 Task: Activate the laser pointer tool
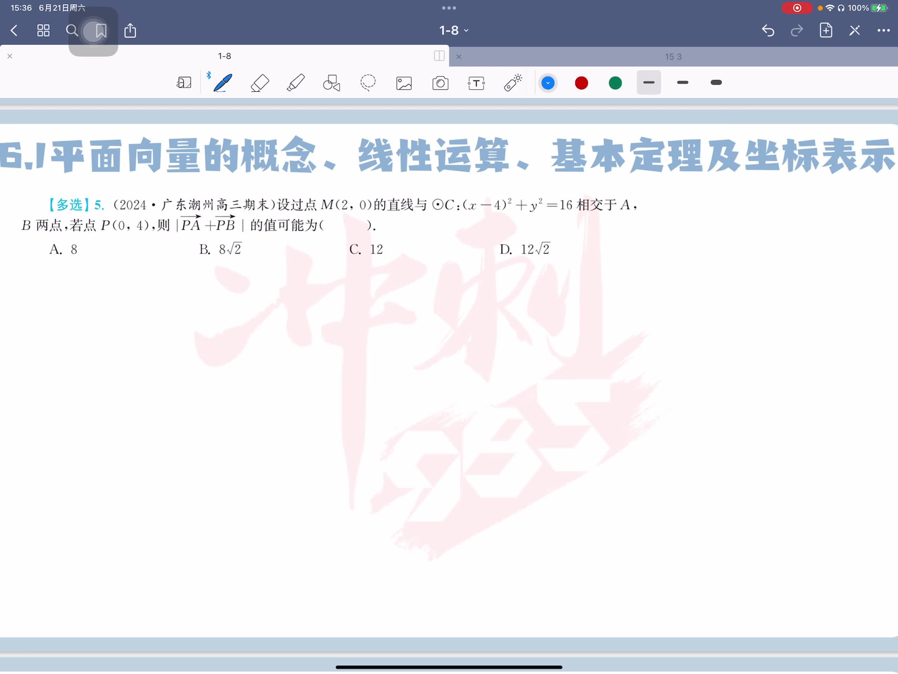click(513, 83)
